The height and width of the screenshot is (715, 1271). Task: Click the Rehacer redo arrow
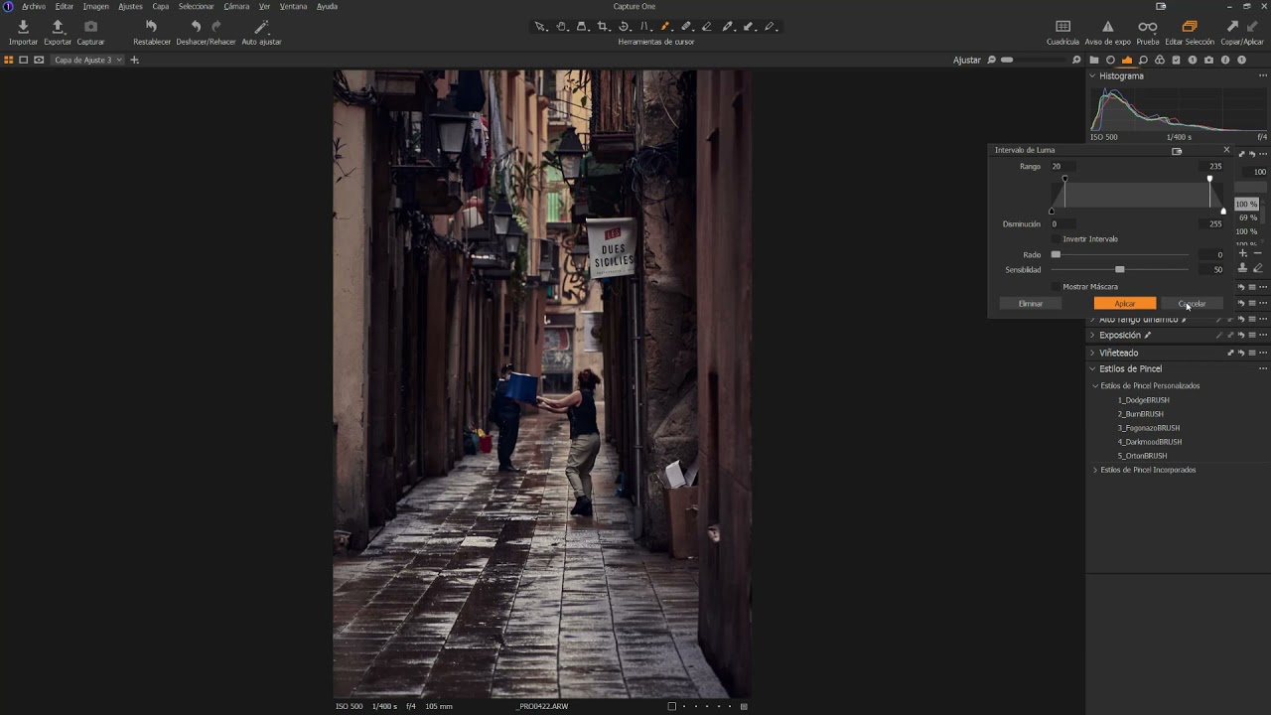[216, 27]
